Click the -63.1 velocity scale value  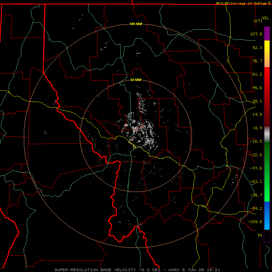coord(256,182)
